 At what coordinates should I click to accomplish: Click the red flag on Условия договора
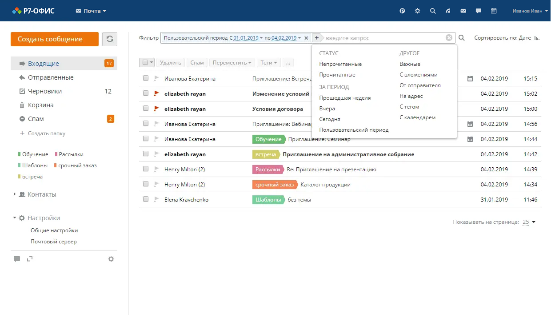coord(156,109)
